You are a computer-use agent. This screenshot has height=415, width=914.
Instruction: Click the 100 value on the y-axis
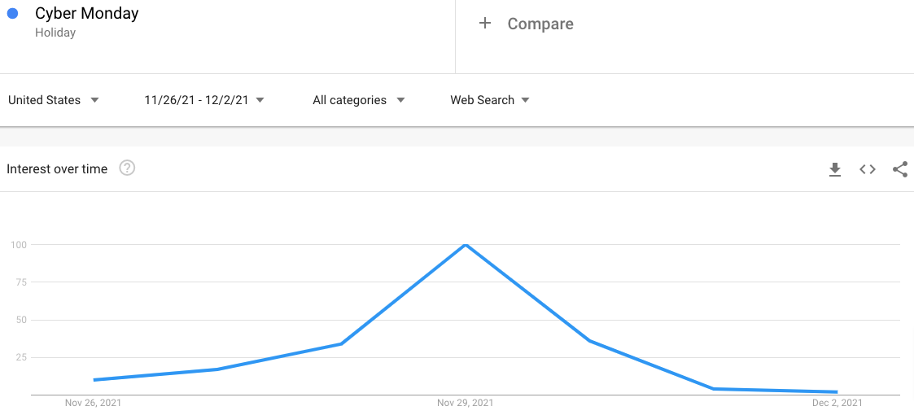(19, 244)
